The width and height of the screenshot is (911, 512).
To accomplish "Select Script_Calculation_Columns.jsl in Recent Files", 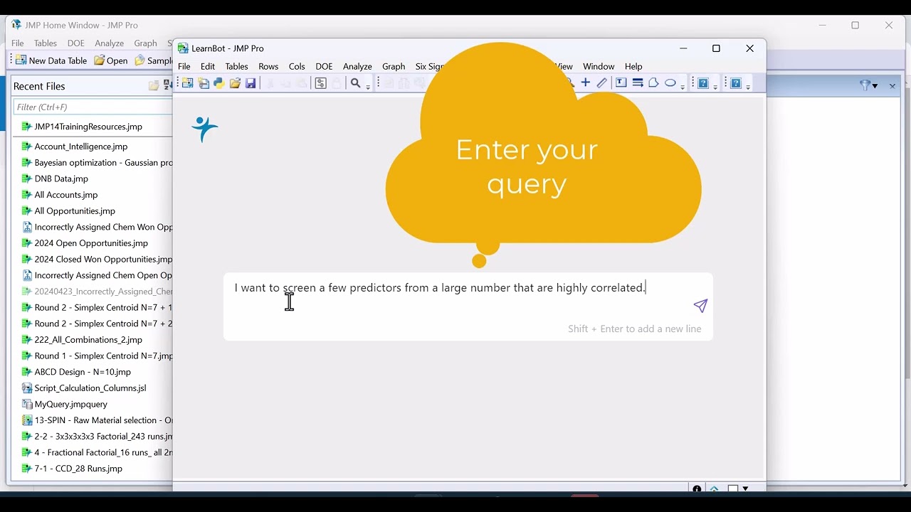I will [90, 388].
